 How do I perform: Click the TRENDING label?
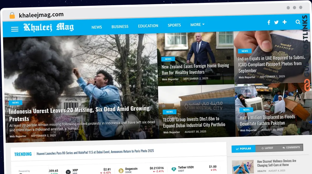[x=23, y=154]
